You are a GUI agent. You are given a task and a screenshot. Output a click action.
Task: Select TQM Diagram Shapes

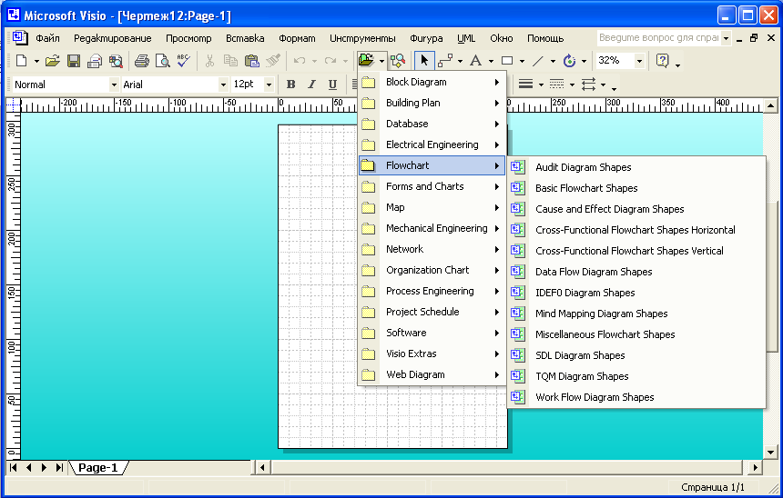tap(636, 376)
